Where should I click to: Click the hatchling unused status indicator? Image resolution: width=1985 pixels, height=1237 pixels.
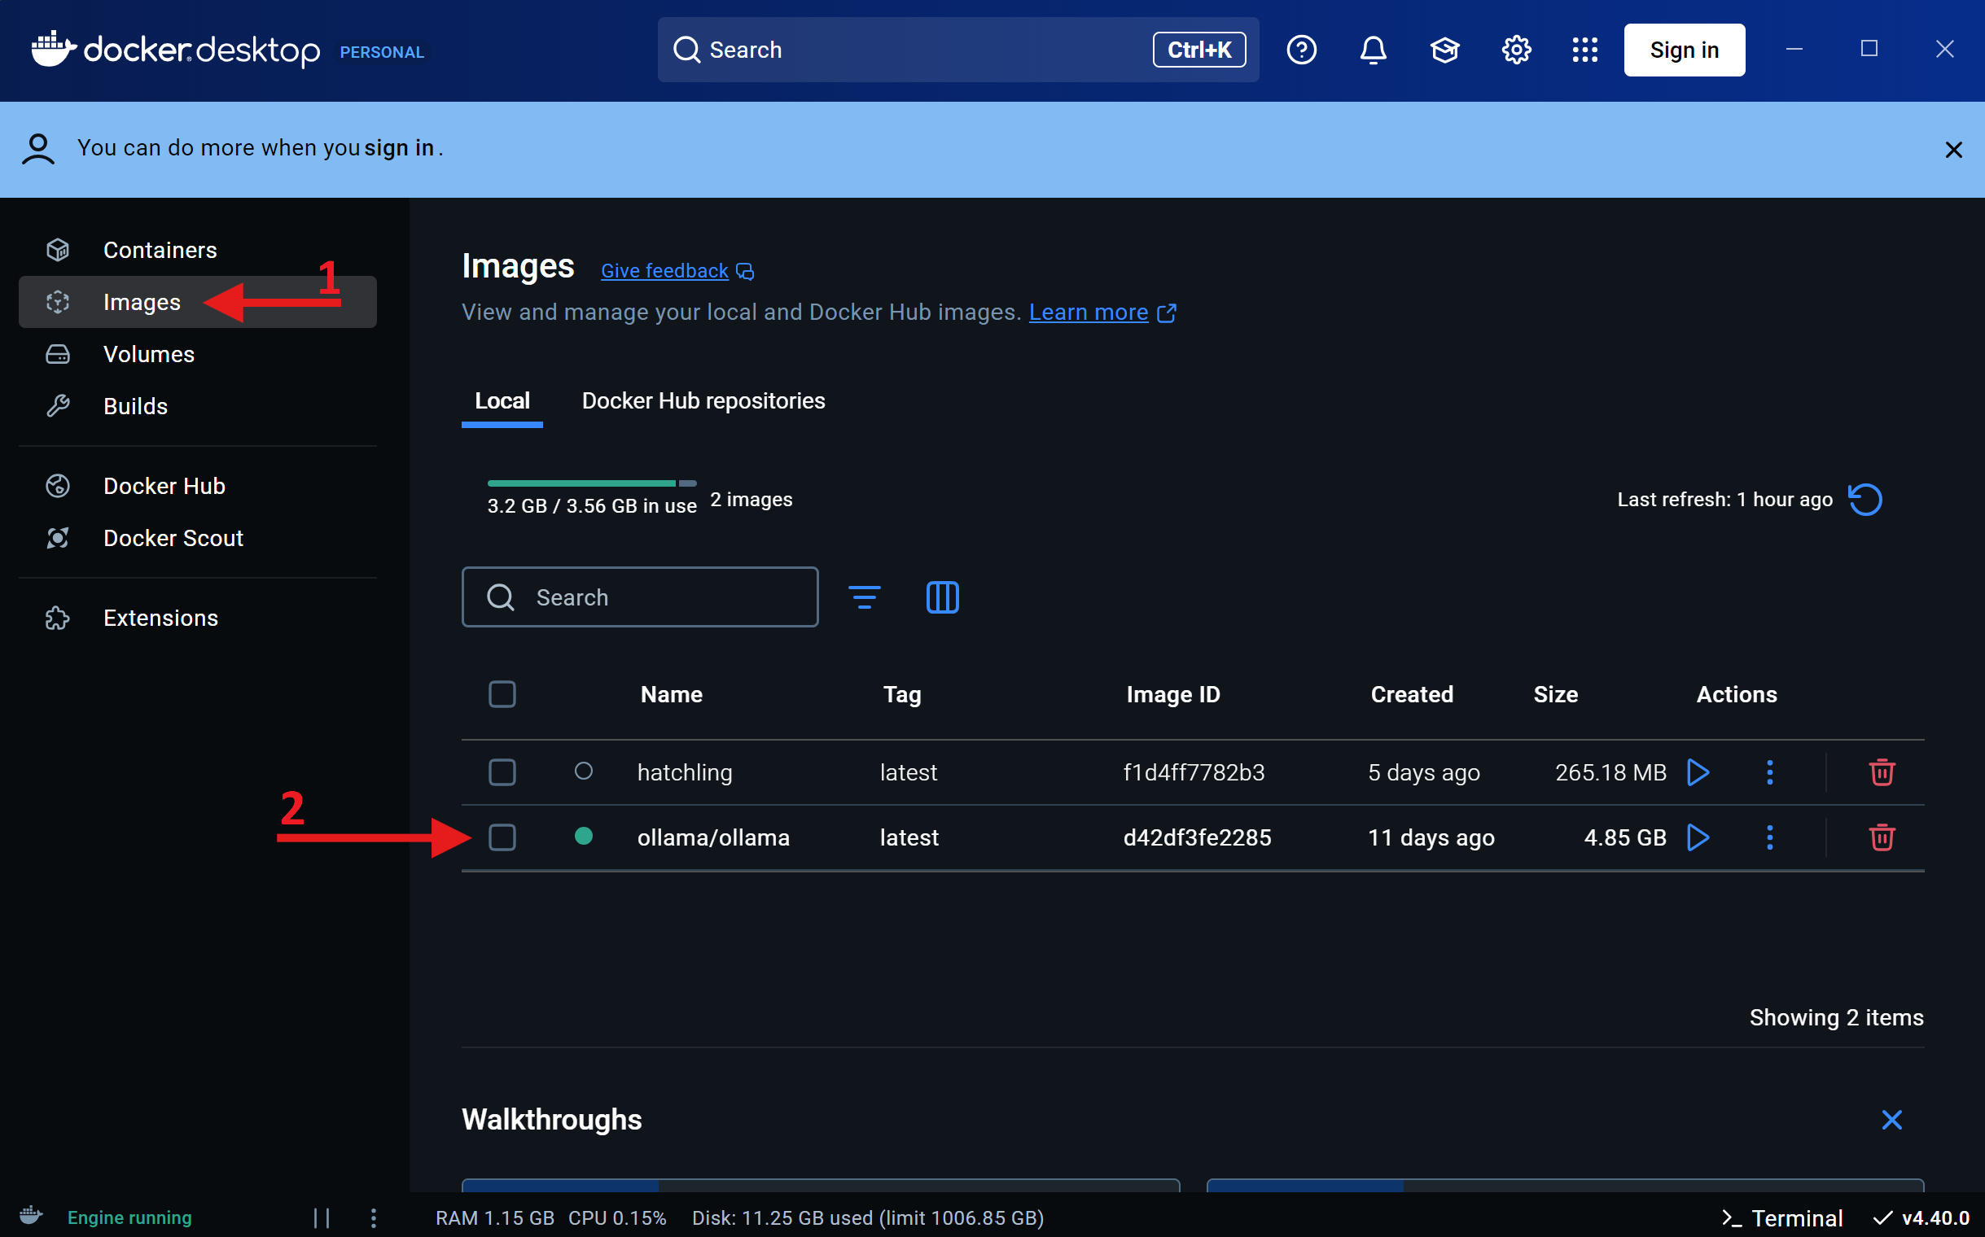coord(584,771)
